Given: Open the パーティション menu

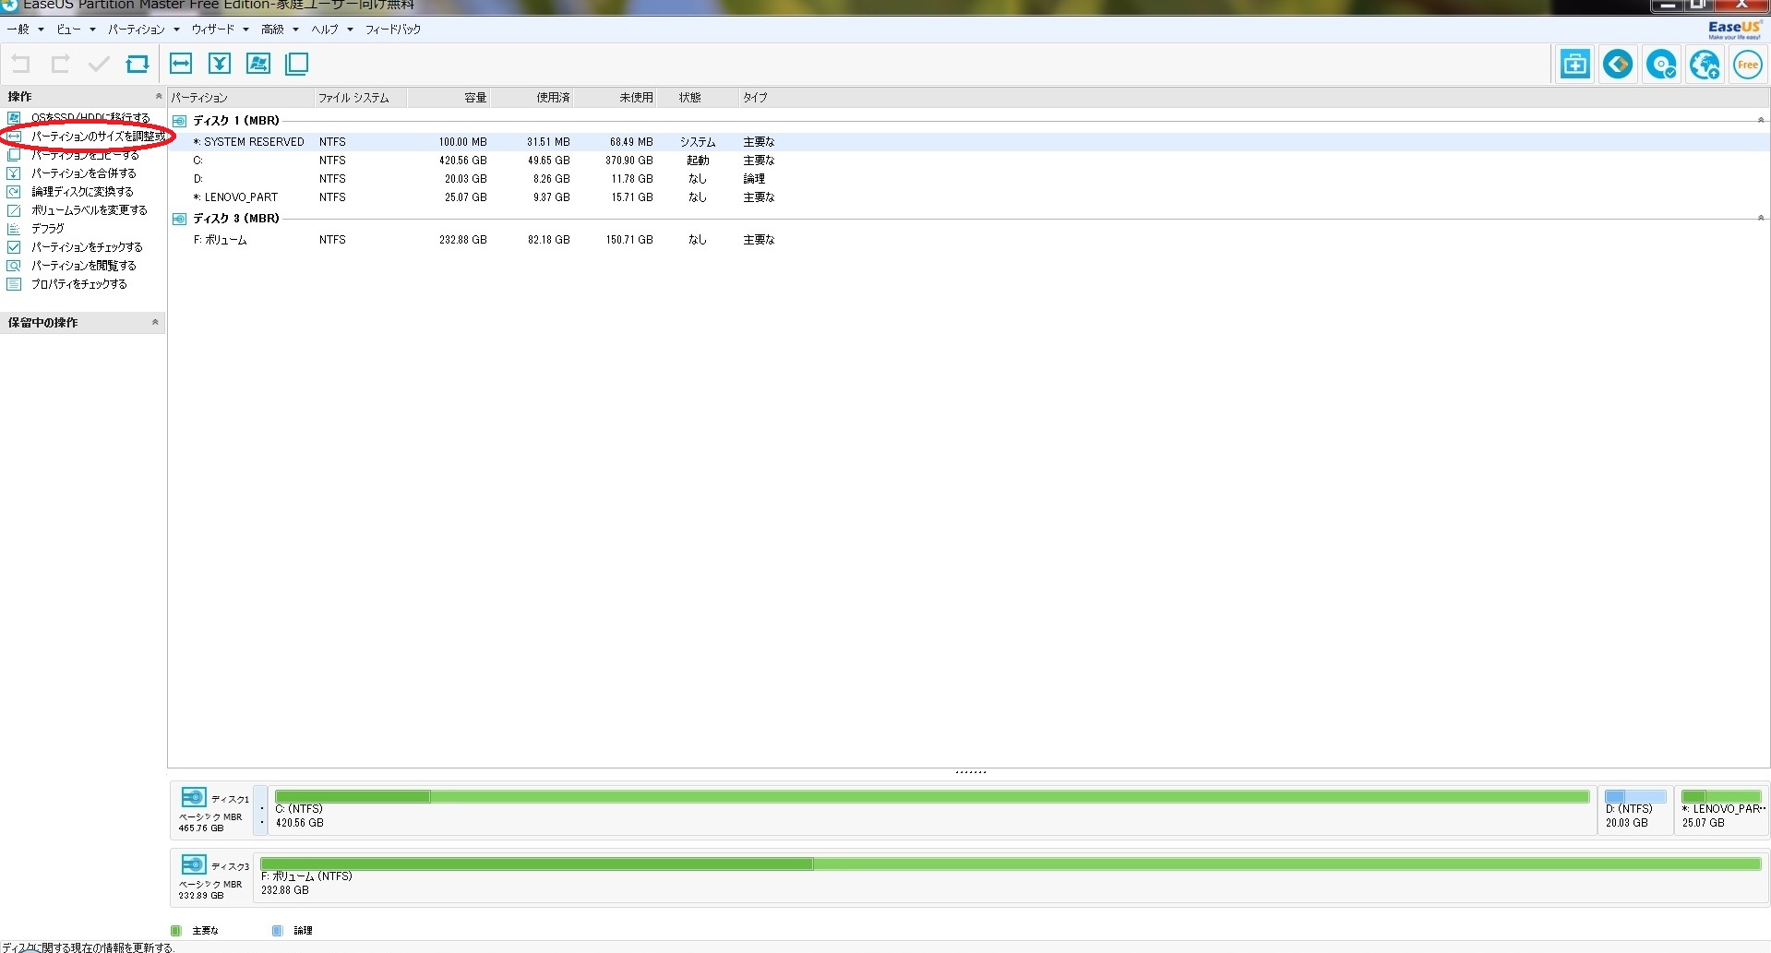Looking at the screenshot, I should pyautogui.click(x=143, y=30).
